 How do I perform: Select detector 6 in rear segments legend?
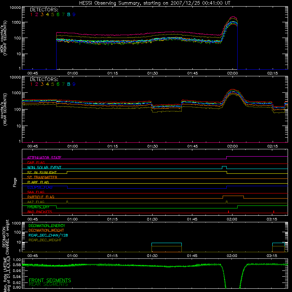[x=58, y=84]
